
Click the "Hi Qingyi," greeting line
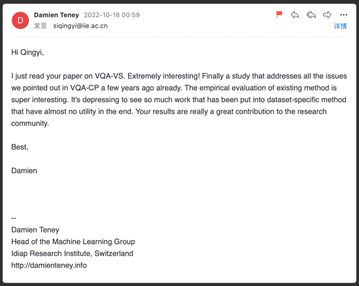tap(28, 52)
